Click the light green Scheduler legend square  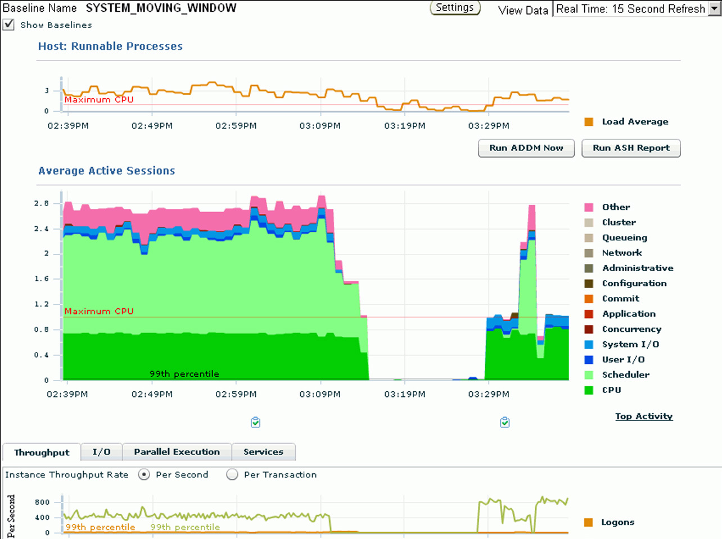[x=589, y=375]
